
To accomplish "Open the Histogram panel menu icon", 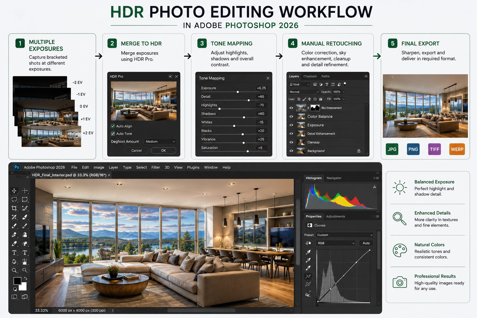I will tap(377, 178).
